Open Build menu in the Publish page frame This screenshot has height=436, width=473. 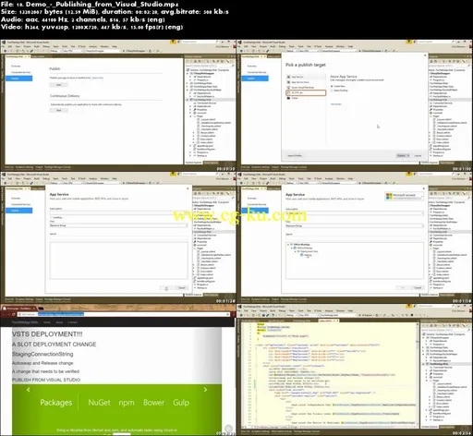click(x=37, y=46)
